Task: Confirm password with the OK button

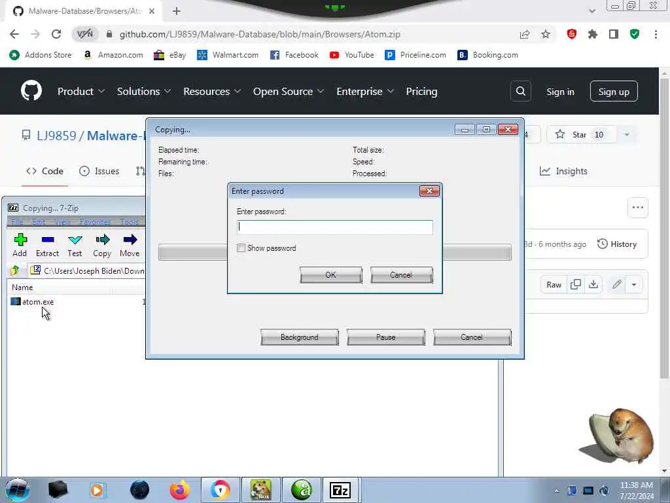Action: (x=330, y=275)
